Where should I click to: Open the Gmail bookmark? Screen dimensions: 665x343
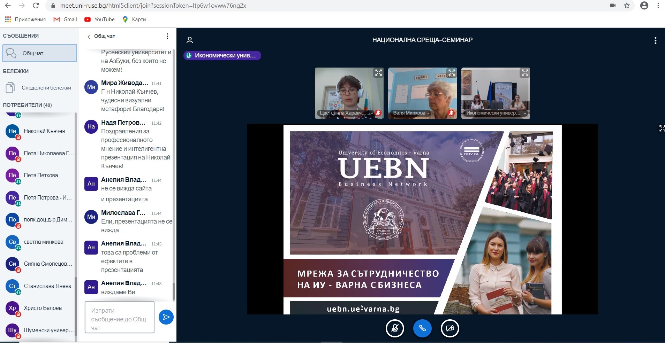click(65, 20)
